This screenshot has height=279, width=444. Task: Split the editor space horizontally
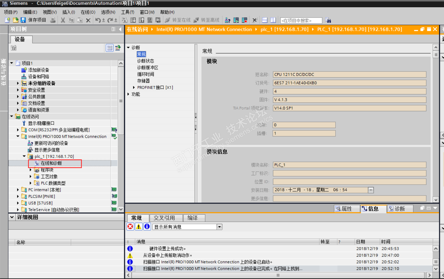click(x=265, y=20)
